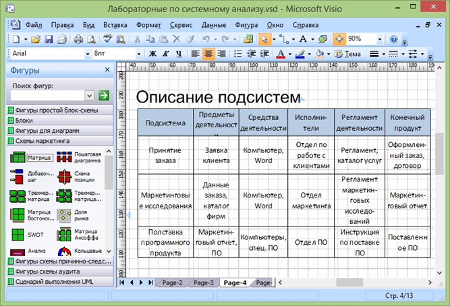Open the Окно menu
The height and width of the screenshot is (306, 450).
(x=275, y=25)
